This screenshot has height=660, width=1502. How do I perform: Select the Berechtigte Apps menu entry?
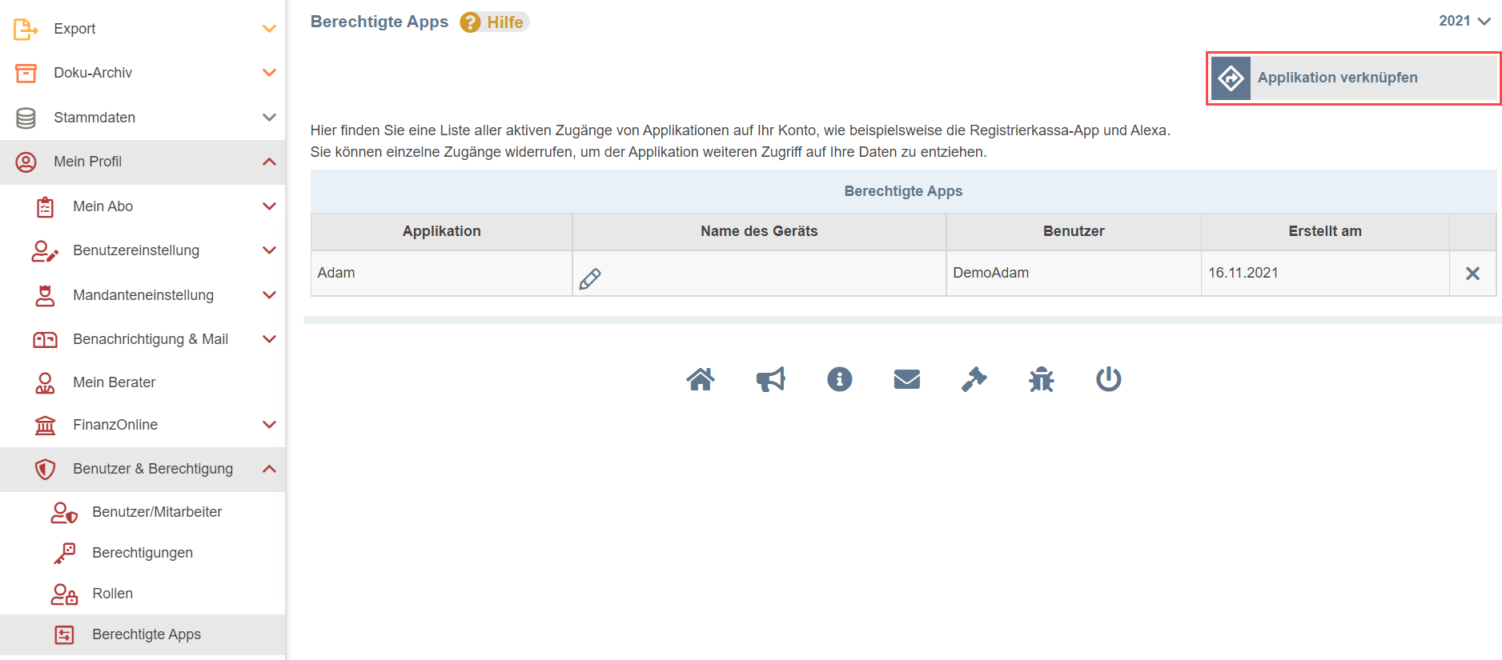pyautogui.click(x=143, y=634)
